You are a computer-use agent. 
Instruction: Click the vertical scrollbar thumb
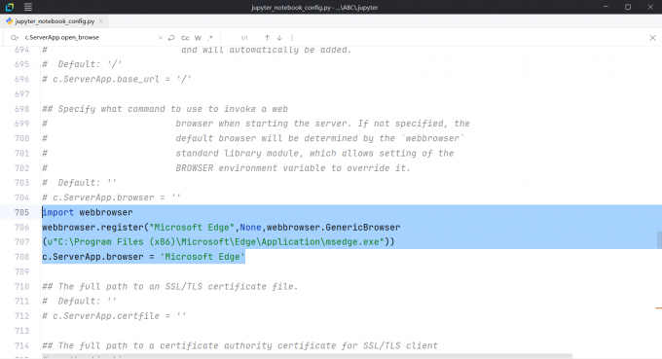coord(659,239)
